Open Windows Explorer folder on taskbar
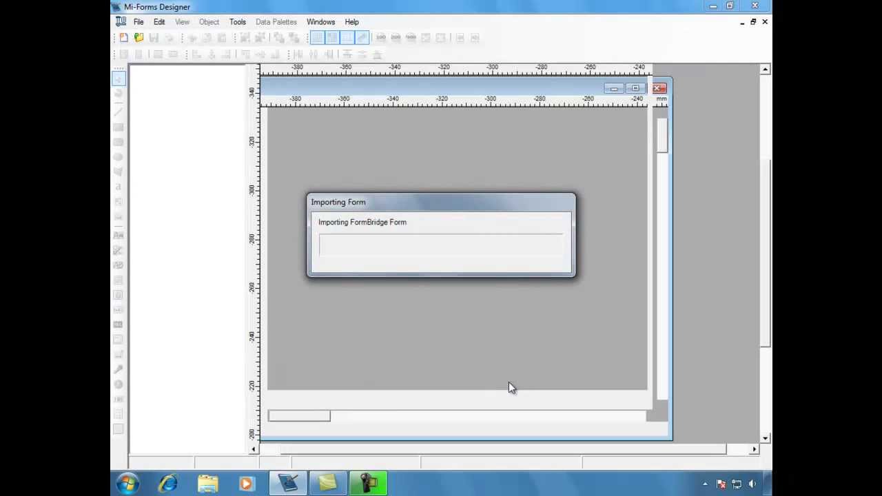The height and width of the screenshot is (496, 882). click(208, 484)
